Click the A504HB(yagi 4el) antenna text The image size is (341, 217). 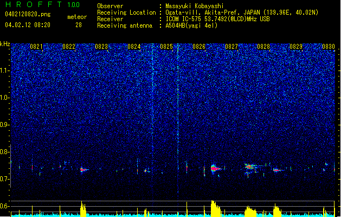click(191, 25)
